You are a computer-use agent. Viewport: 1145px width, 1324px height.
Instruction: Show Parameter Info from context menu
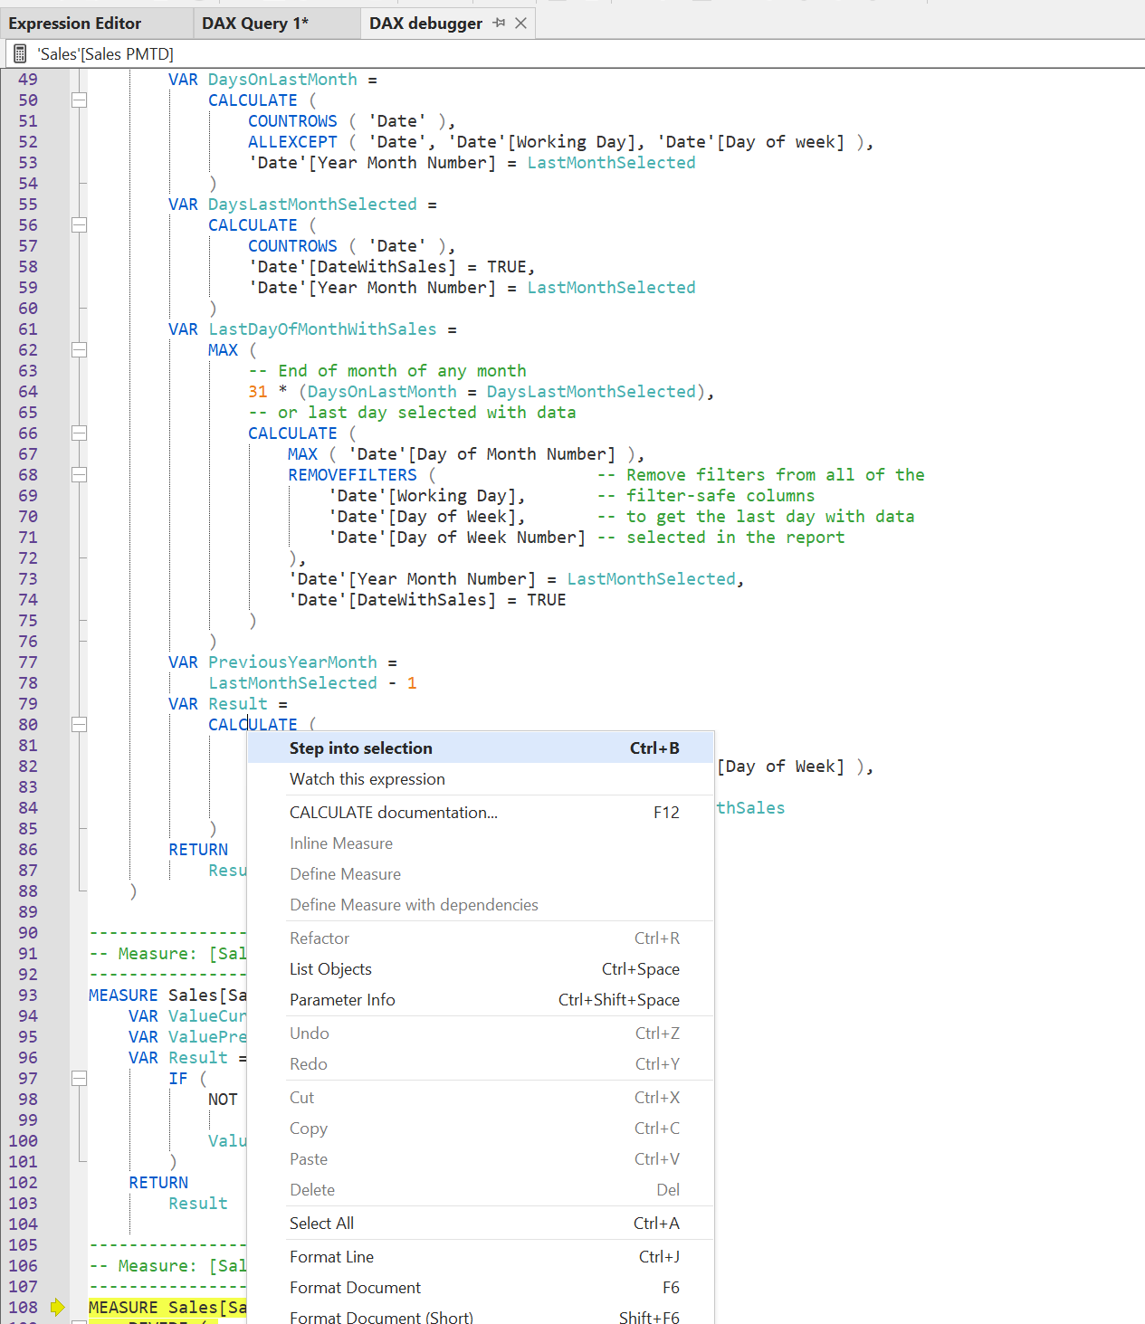coord(342,1000)
